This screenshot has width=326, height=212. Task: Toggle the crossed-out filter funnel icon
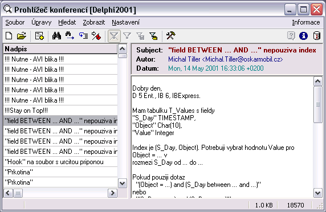click(x=114, y=36)
